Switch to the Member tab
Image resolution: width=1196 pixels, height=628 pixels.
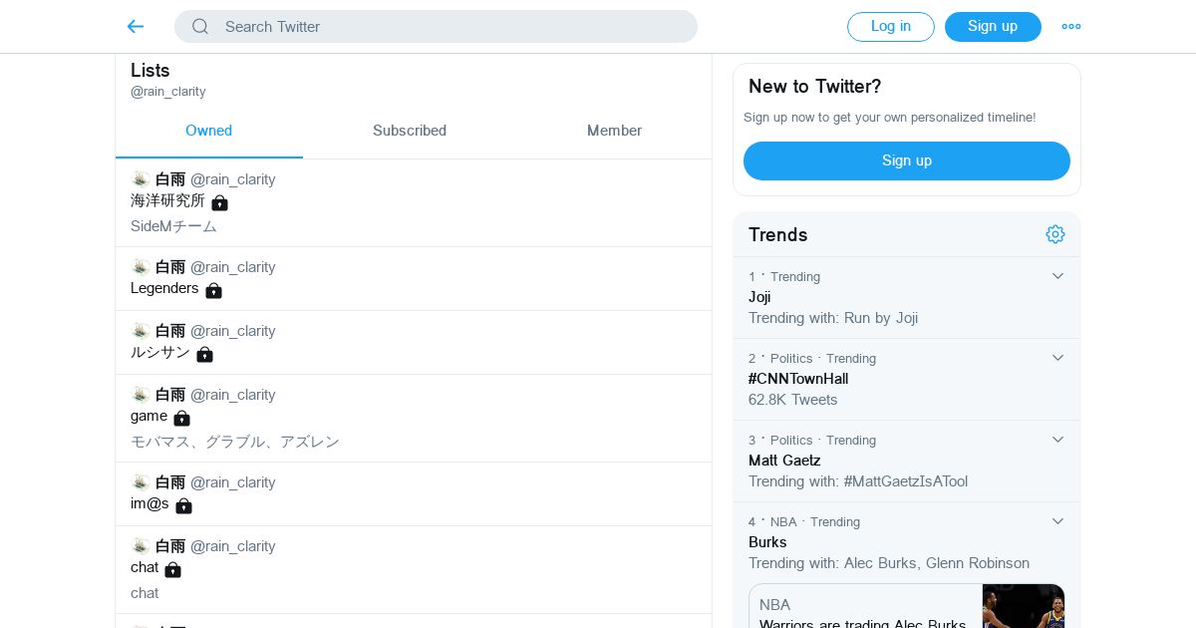click(614, 131)
